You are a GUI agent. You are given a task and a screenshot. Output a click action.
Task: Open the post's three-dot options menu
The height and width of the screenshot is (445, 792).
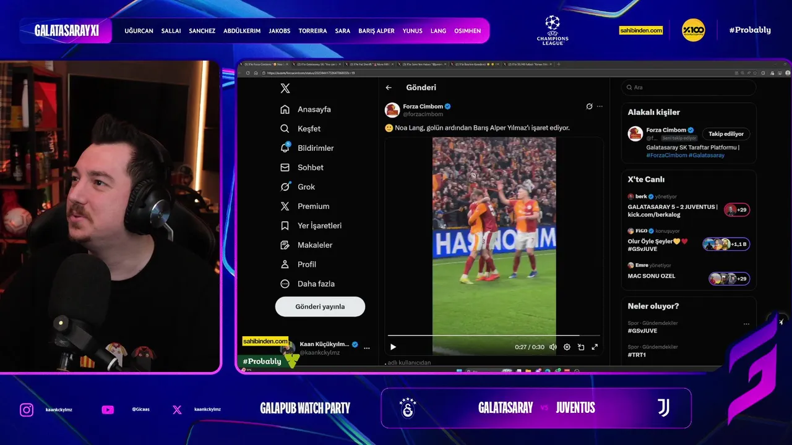pos(600,106)
